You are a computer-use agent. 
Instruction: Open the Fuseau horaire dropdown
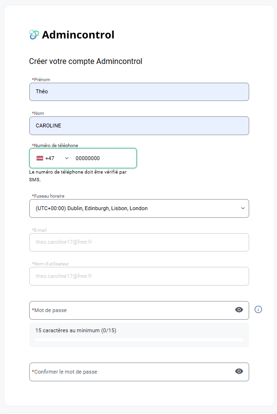pos(139,208)
